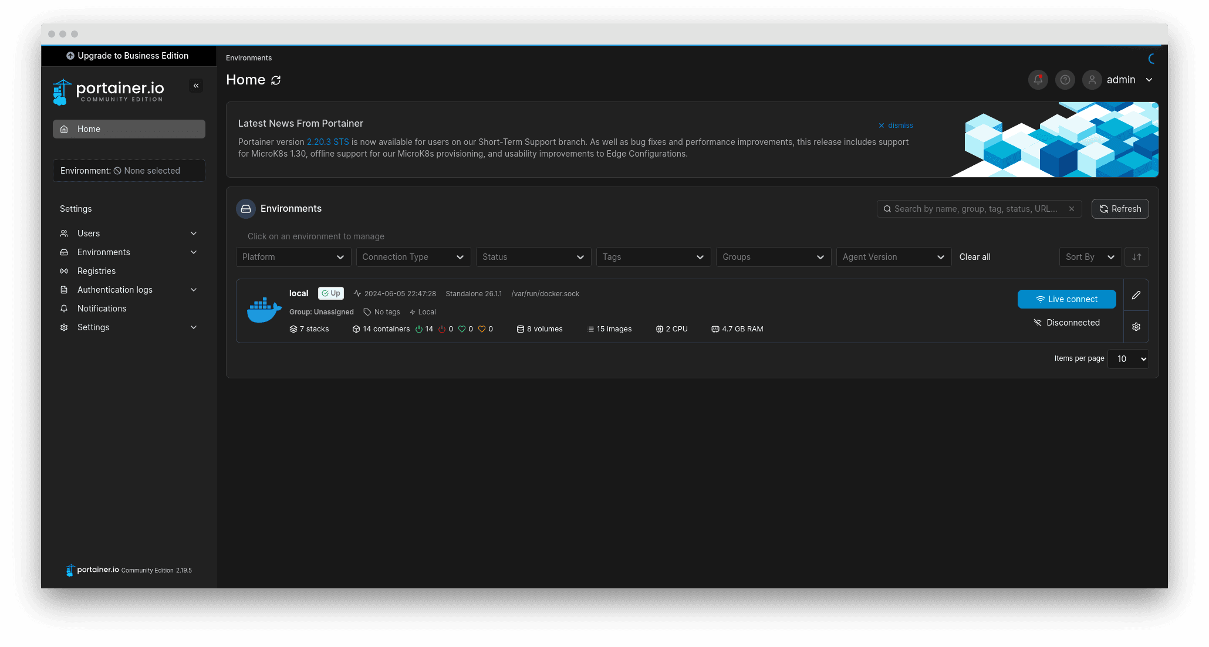Click the /var/run/docker.sock text
This screenshot has width=1209, height=647.
coord(545,294)
